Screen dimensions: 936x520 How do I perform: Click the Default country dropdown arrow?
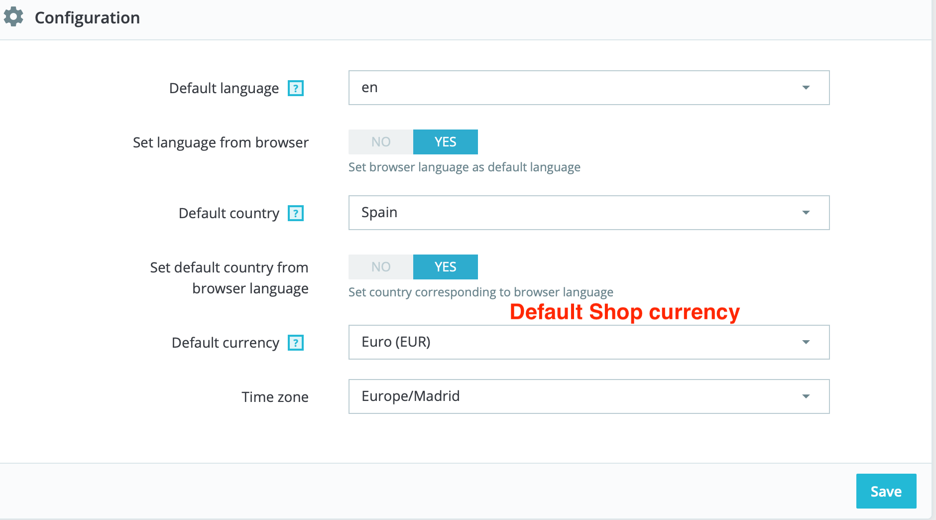806,213
